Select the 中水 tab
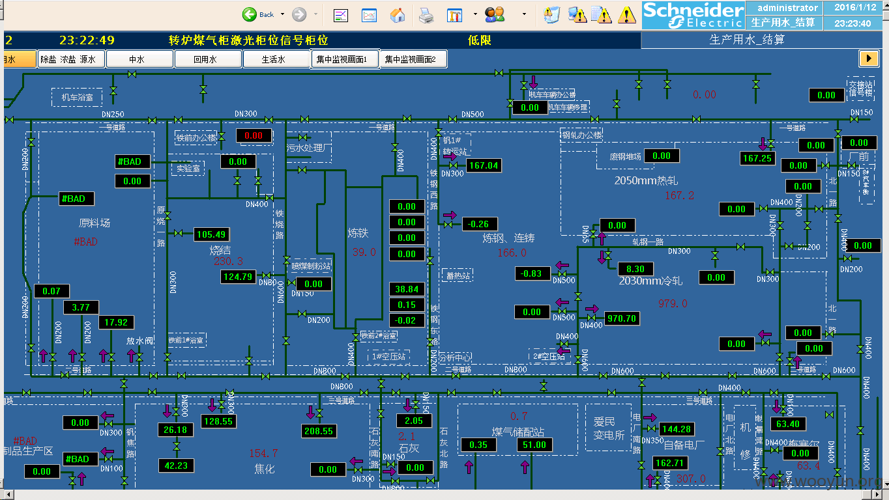Viewport: 889px width, 500px height. tap(139, 59)
